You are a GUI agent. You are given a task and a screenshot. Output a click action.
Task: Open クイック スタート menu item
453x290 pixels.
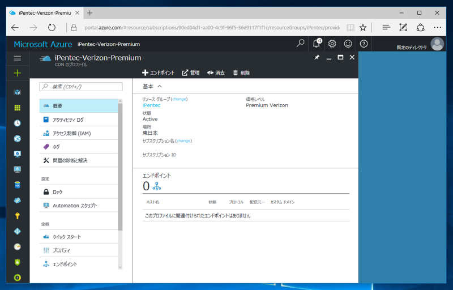click(x=79, y=237)
